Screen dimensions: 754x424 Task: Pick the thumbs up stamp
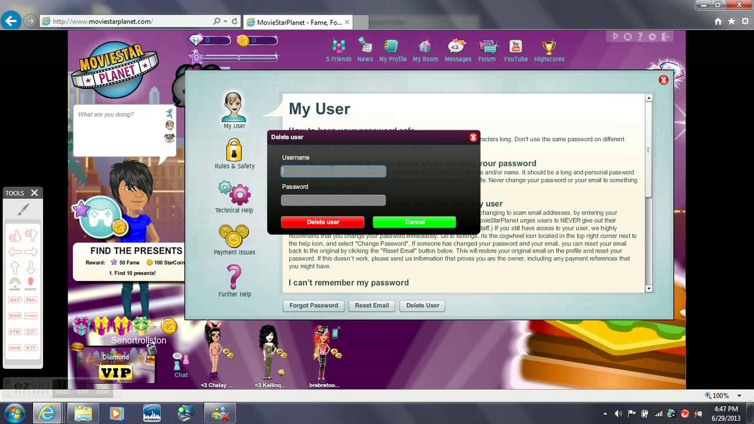click(x=15, y=236)
